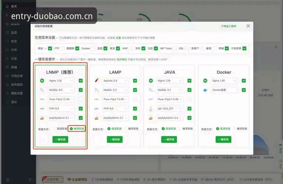This screenshot has width=283, height=184.
Task: Click the Apache feather icon in the LAMP card
Action: 97,81
